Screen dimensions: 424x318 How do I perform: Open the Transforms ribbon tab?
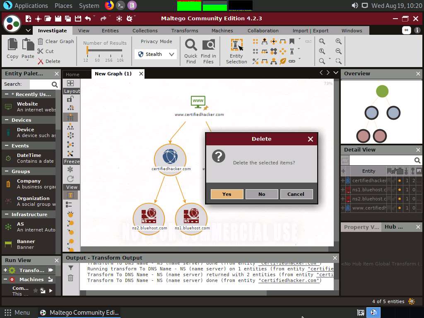[x=185, y=31]
